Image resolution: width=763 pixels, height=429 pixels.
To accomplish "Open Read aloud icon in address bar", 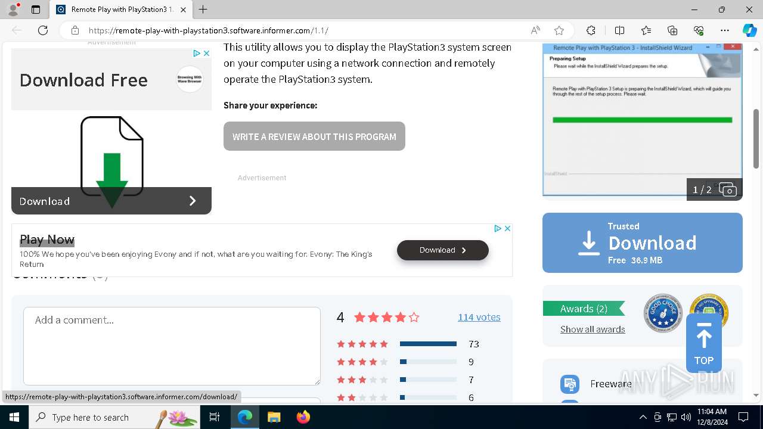I will click(x=535, y=30).
